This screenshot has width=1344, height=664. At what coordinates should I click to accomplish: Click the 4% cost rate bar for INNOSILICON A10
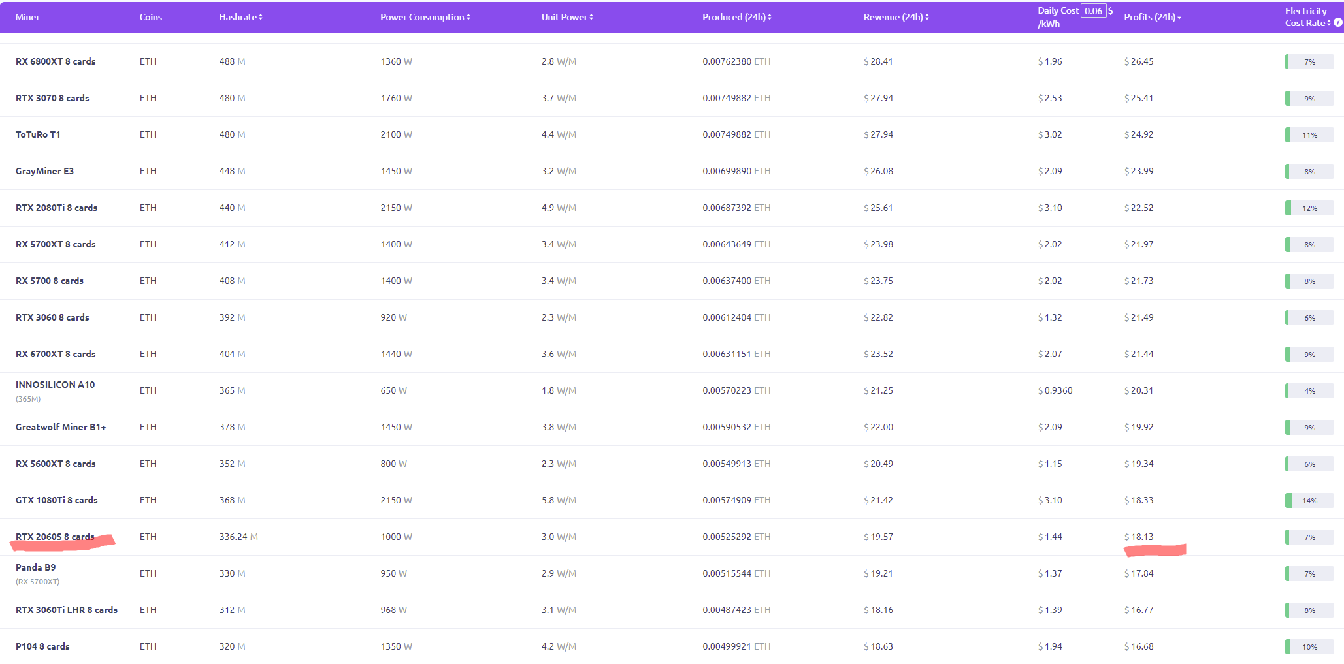(x=1309, y=391)
